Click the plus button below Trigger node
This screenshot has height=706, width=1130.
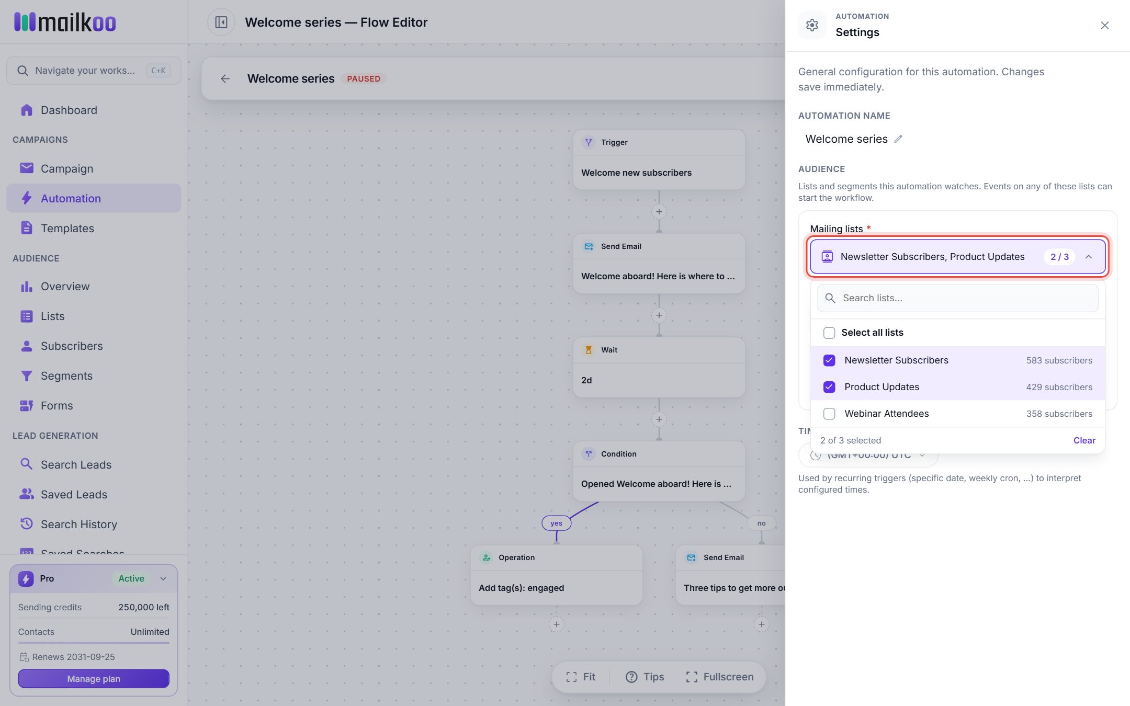659,212
